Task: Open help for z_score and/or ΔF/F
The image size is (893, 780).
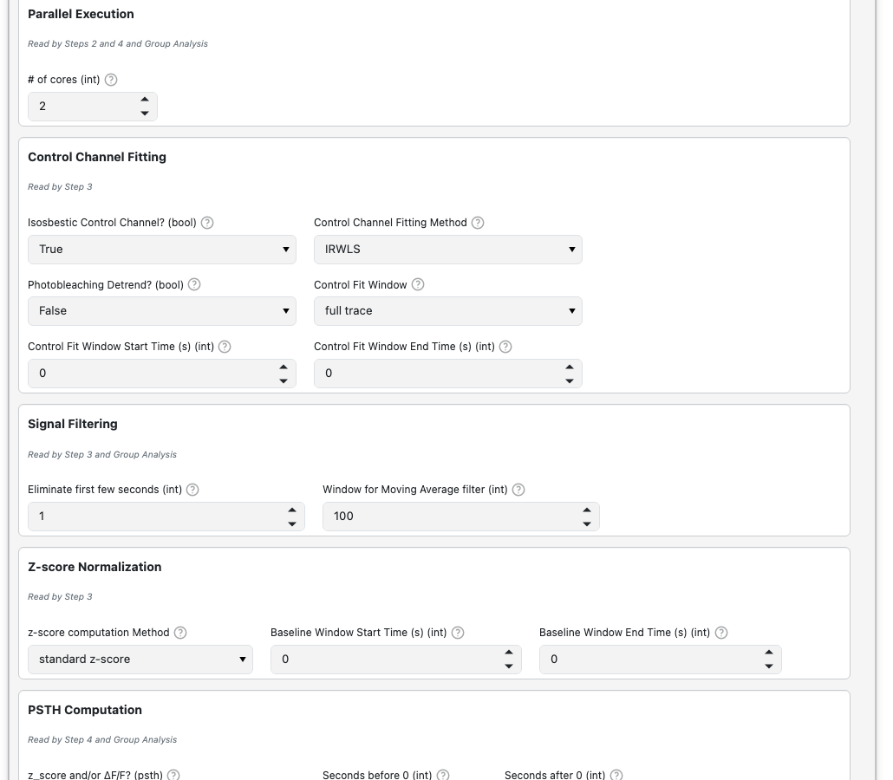Action: (x=173, y=775)
